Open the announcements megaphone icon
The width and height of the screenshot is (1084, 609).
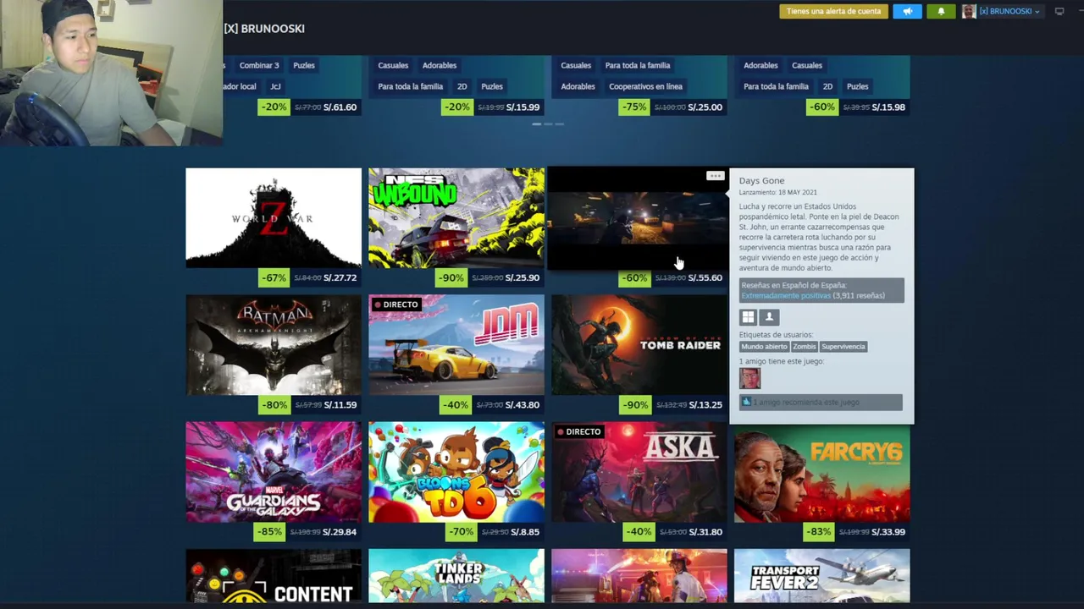(x=907, y=11)
